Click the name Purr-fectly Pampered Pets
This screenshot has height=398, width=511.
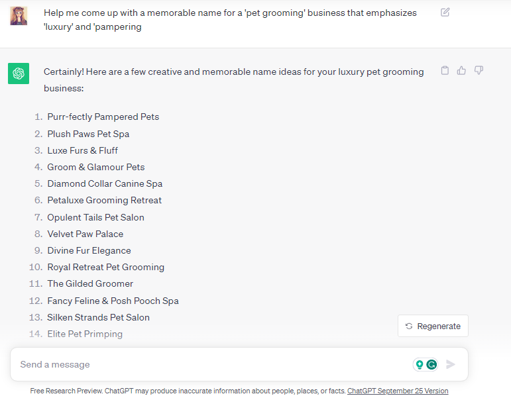click(x=103, y=117)
